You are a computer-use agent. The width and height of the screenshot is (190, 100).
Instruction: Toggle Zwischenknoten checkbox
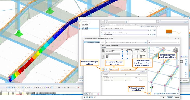tap(111, 69)
